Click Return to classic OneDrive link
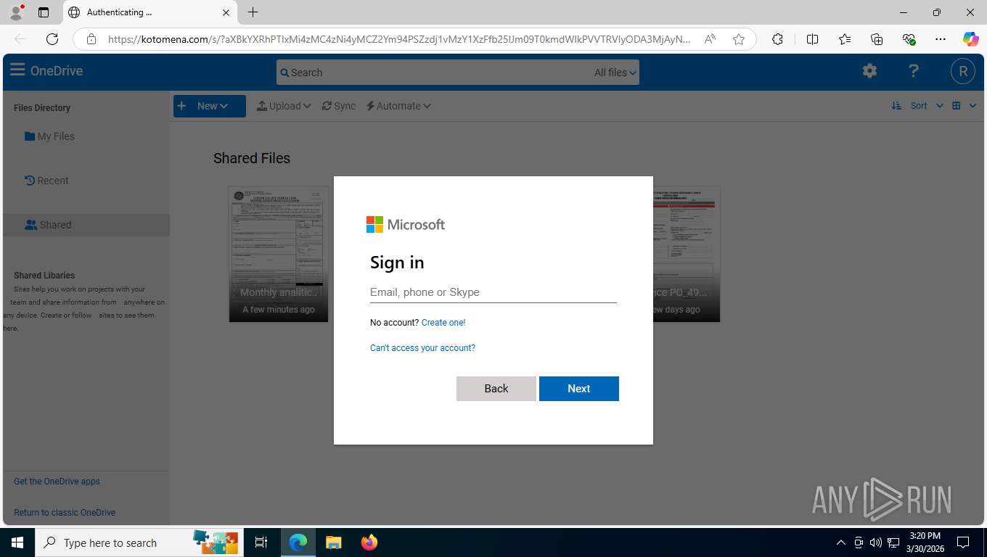The height and width of the screenshot is (557, 987). point(65,512)
